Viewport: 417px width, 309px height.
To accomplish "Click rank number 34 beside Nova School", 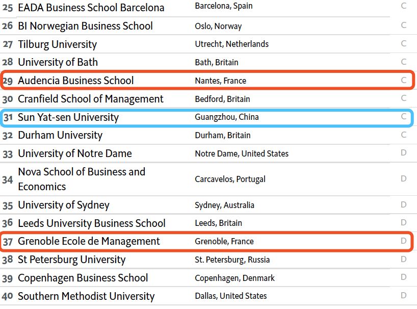I will coord(8,180).
